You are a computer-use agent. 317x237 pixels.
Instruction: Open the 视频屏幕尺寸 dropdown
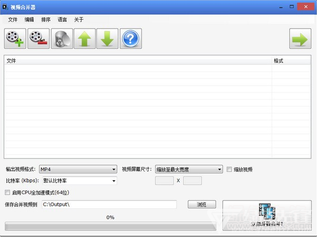tap(189, 169)
